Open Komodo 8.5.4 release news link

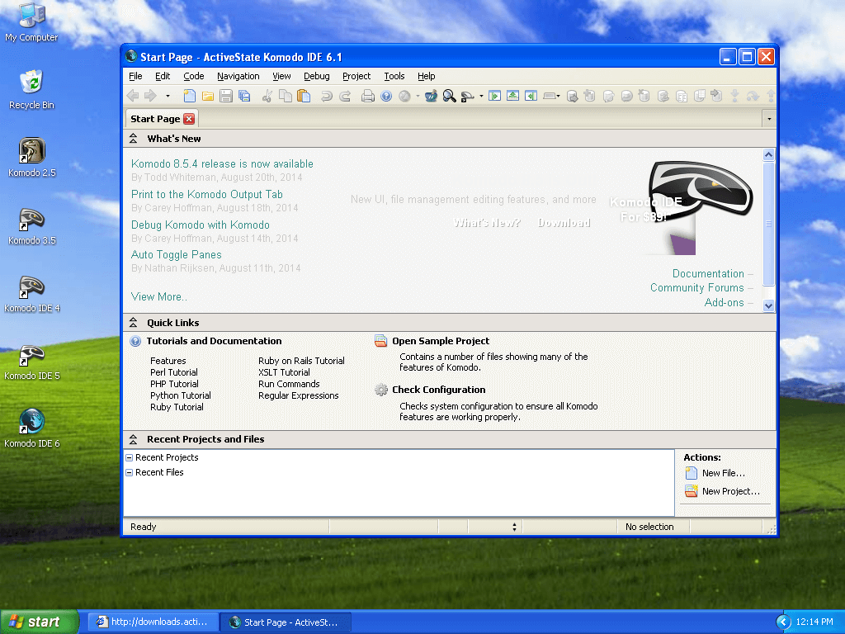pos(222,164)
